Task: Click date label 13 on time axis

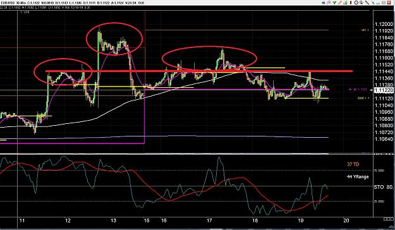Action: 113,221
